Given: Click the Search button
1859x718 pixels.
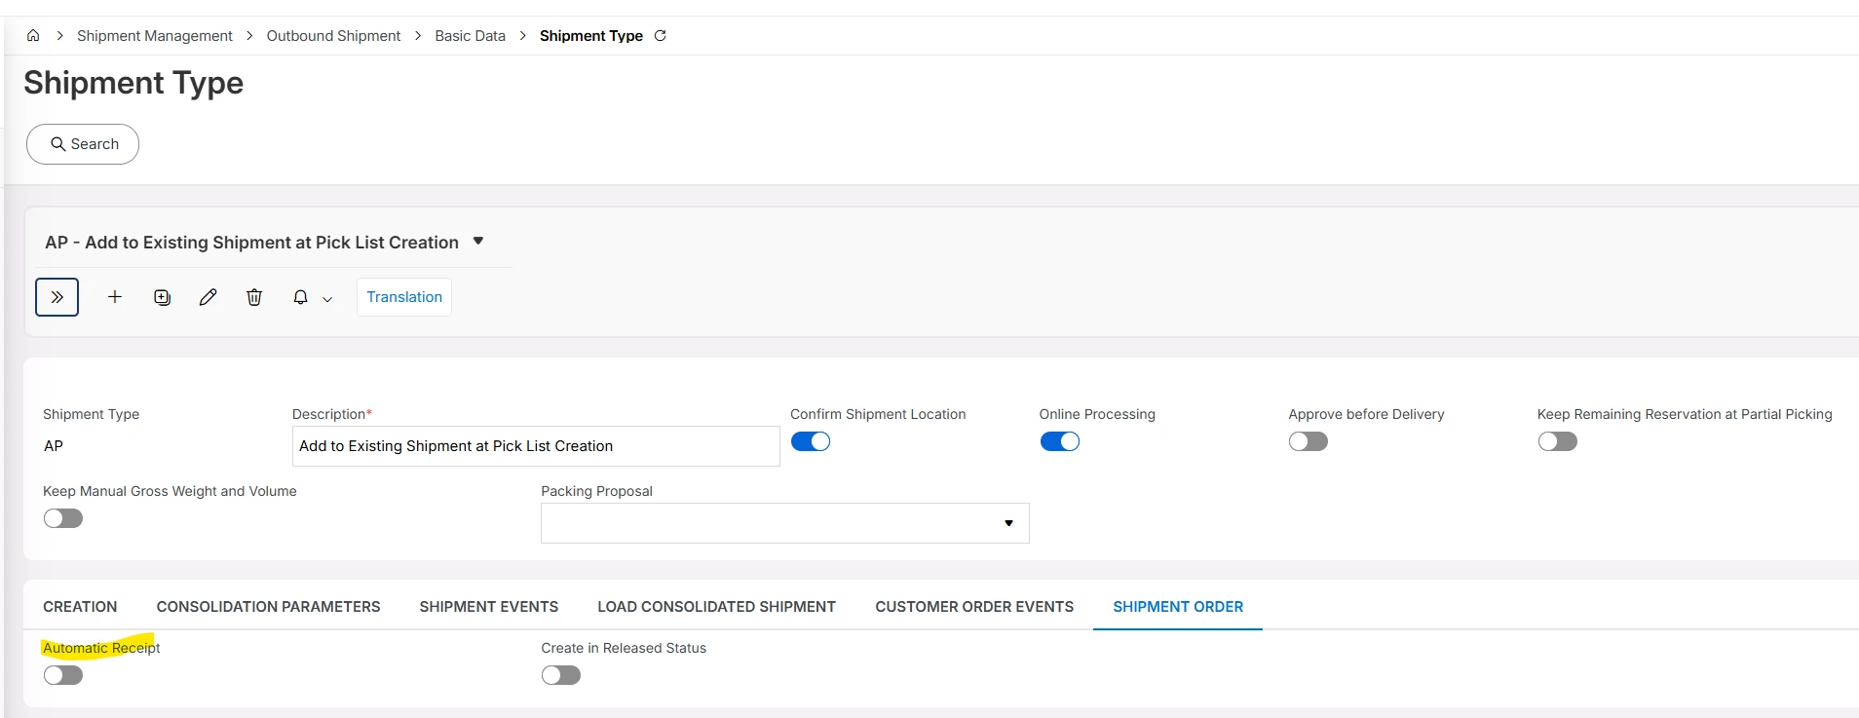Looking at the screenshot, I should pyautogui.click(x=83, y=144).
